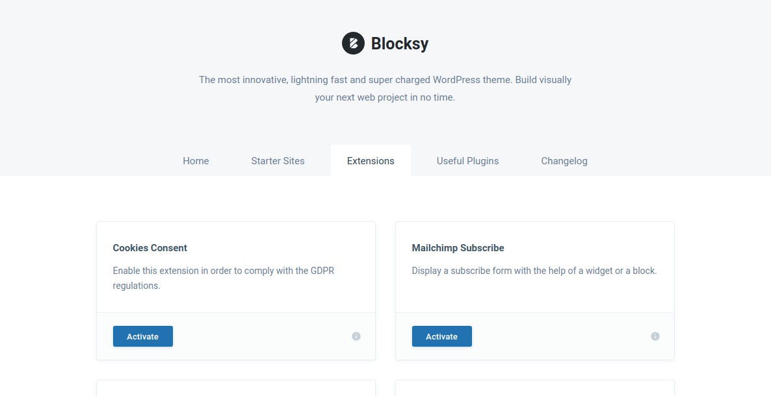Click the Blocksy title text in header
Viewport: 771px width, 396px height.
click(399, 43)
